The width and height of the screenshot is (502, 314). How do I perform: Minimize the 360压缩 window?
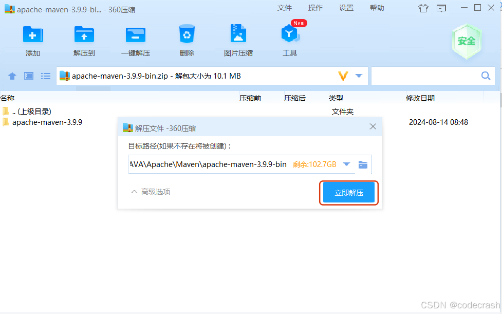[464, 8]
